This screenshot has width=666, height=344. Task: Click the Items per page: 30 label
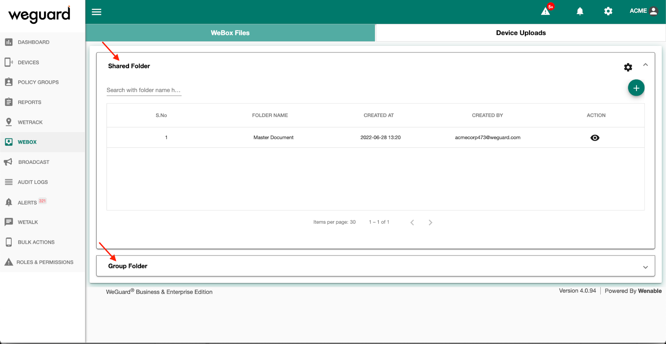[x=334, y=222]
